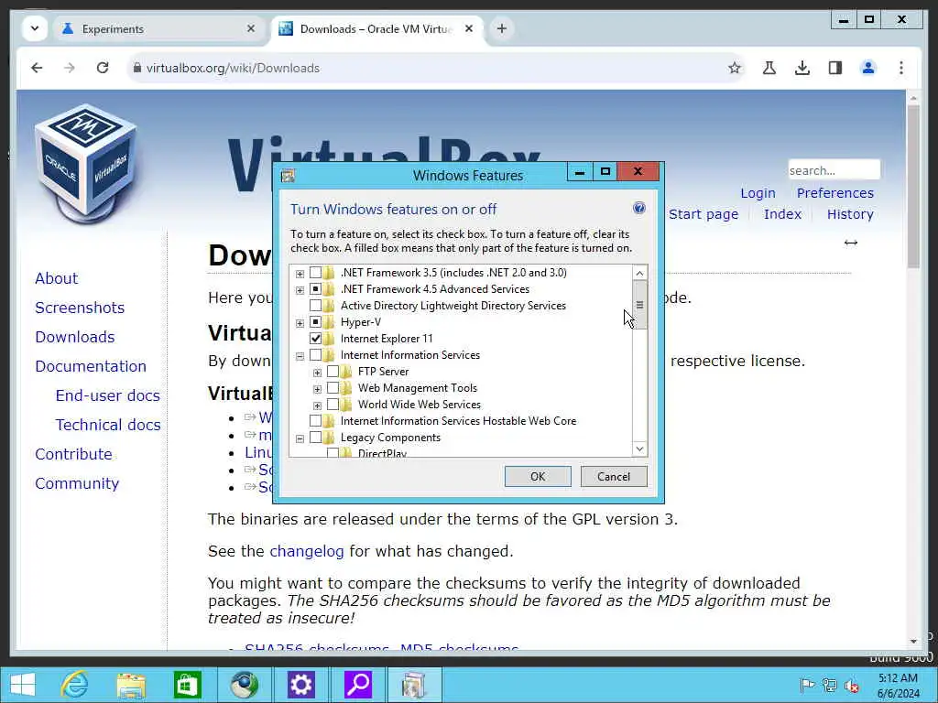Open the Index link
Image resolution: width=938 pixels, height=703 pixels.
(782, 214)
